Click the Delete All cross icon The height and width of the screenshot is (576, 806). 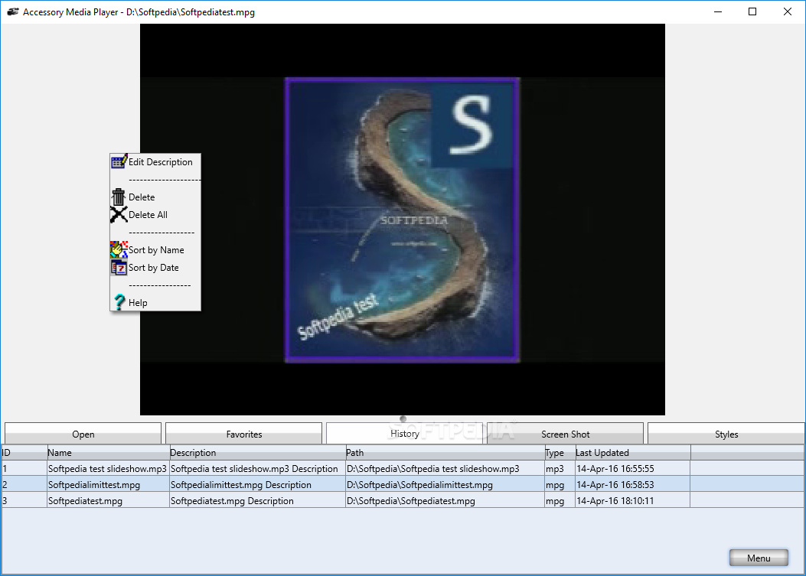118,214
